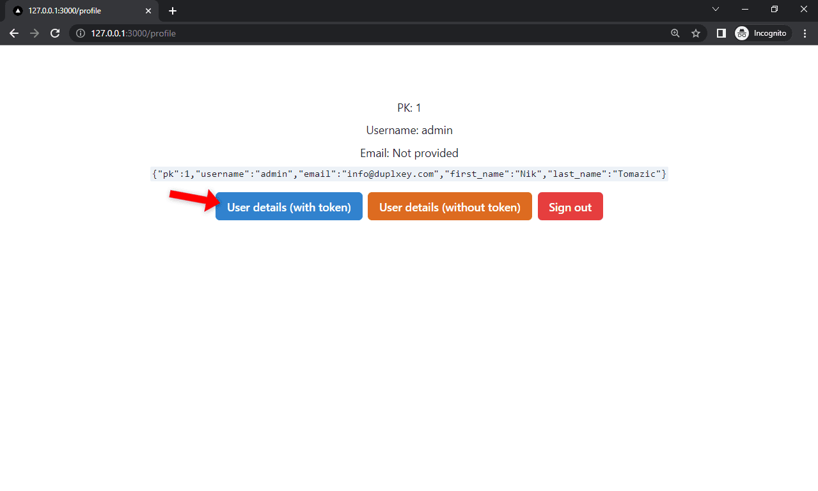This screenshot has width=818, height=491.
Task: Click the JSON user data text
Action: [x=409, y=174]
